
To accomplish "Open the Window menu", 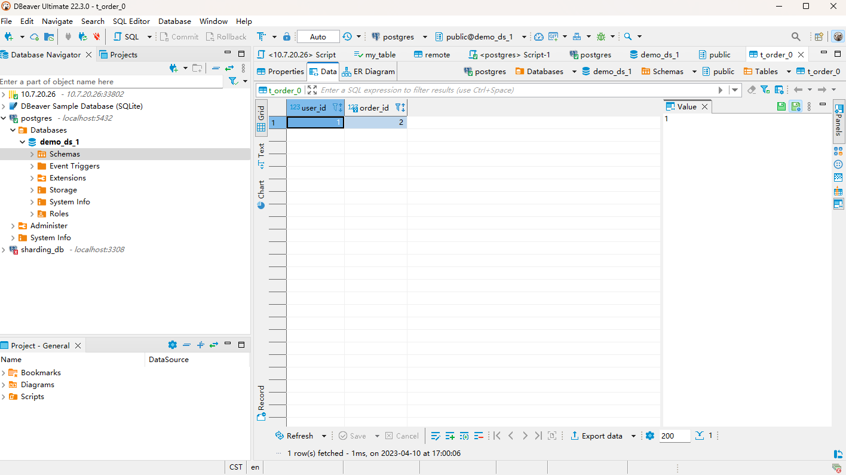I will [x=213, y=21].
